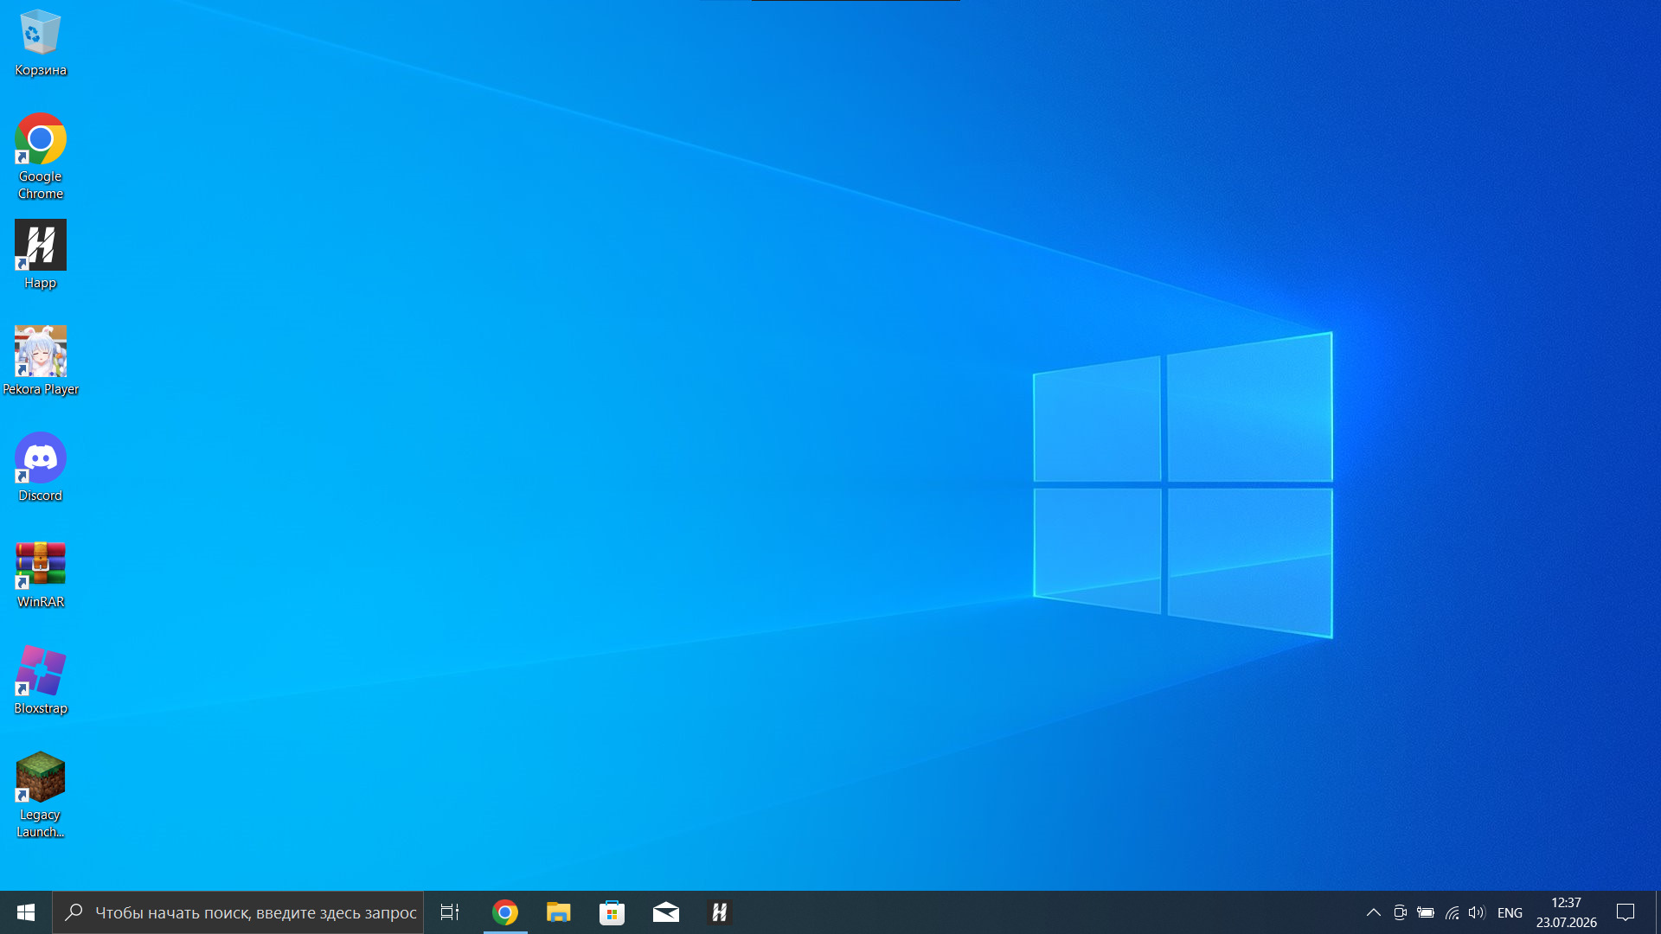Select the WinRAR desktop shortcut
1661x934 pixels.
(41, 573)
